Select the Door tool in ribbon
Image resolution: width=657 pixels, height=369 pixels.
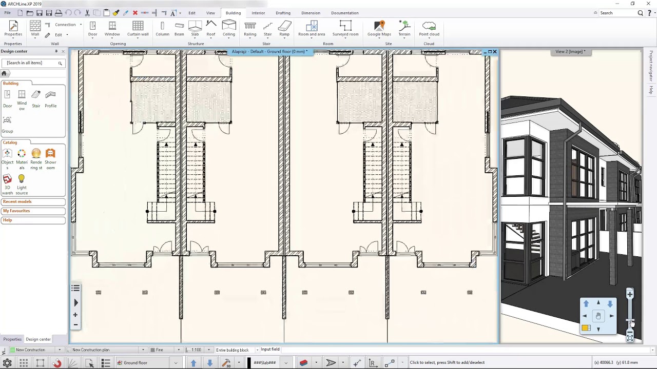pyautogui.click(x=92, y=28)
